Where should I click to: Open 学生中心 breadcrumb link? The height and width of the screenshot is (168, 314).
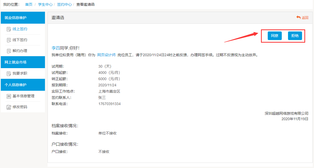click(x=45, y=4)
